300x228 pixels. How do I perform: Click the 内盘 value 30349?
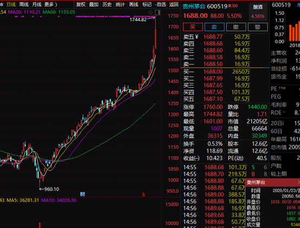259,136
